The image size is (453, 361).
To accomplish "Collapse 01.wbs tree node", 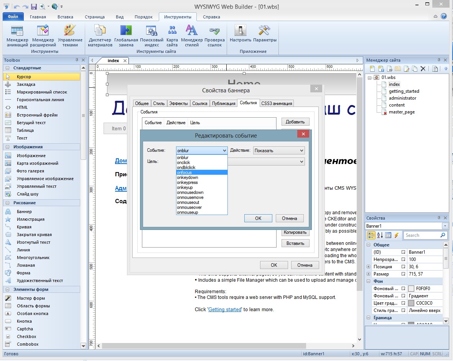I will click(369, 77).
